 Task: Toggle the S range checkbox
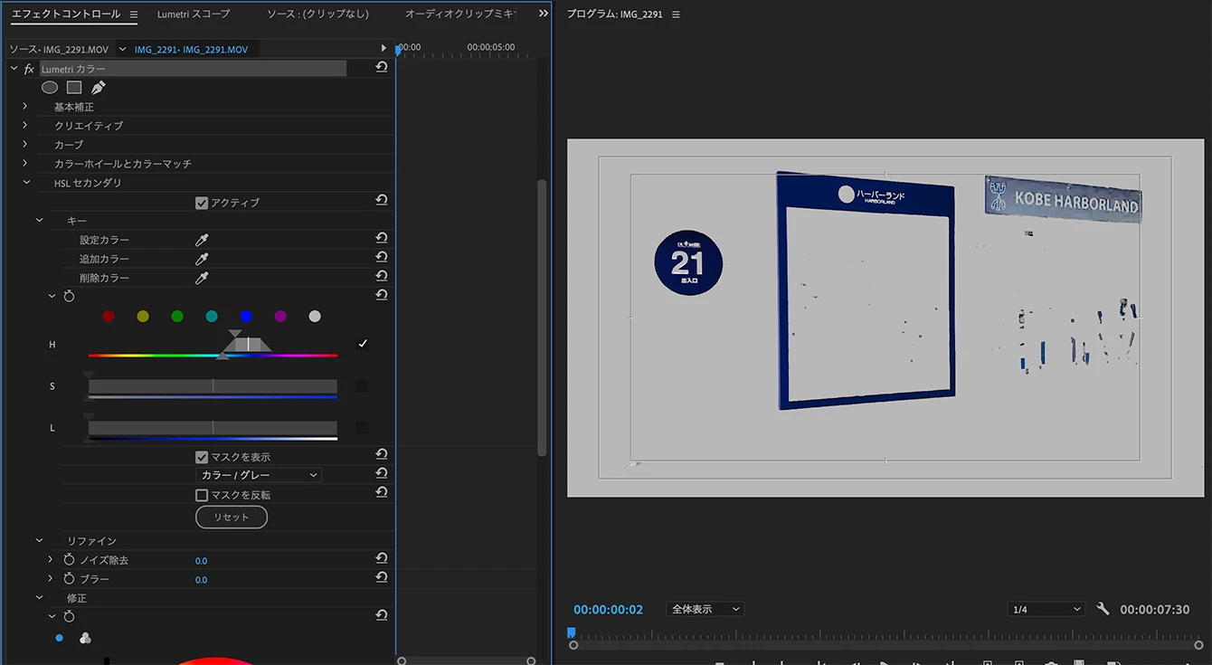[x=362, y=386]
